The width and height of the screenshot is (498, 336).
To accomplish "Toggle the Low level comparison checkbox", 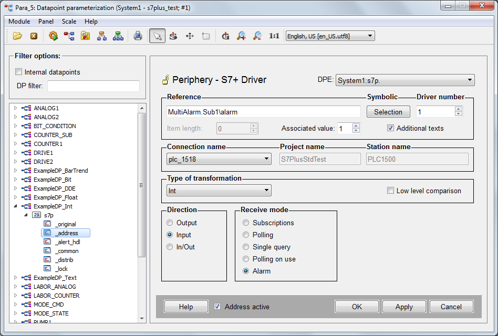I will (390, 191).
